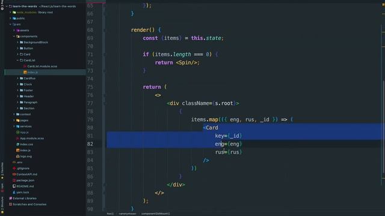Click the src-level index.js icon below index.css
This screenshot has height=216, width=385.
17,151
